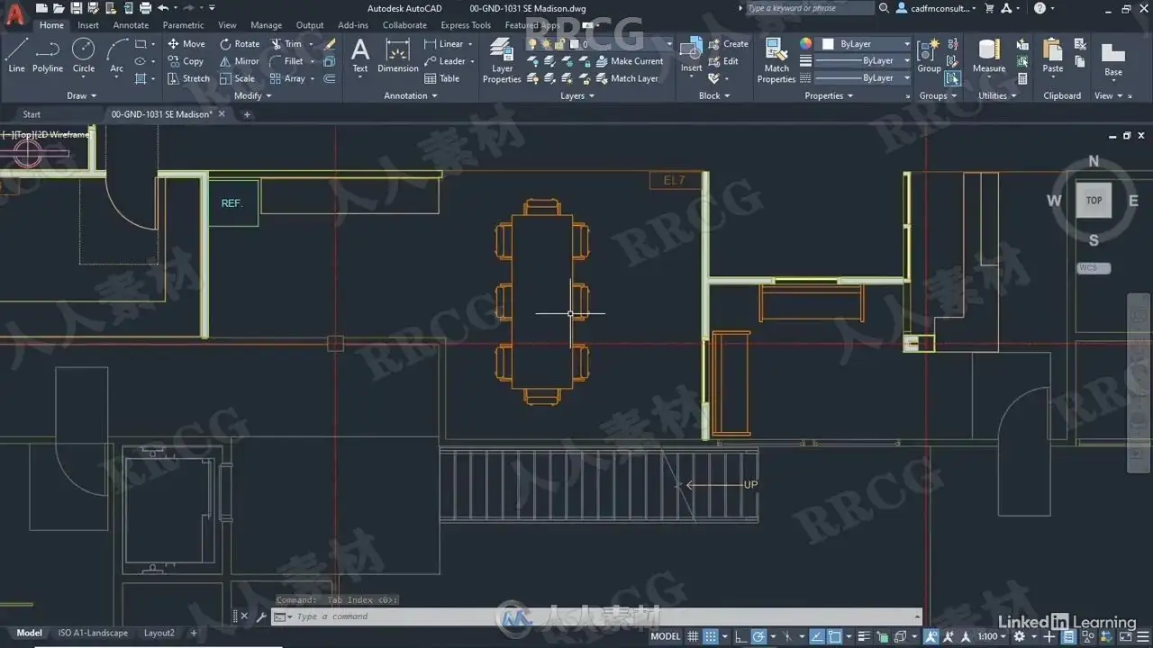This screenshot has width=1153, height=648.
Task: Save the drawing from Quick Access toolbar
Action: (x=77, y=8)
